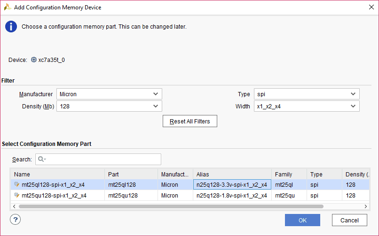The width and height of the screenshot is (379, 236).
Task: Open the Type filter dropdown
Action: (x=307, y=94)
